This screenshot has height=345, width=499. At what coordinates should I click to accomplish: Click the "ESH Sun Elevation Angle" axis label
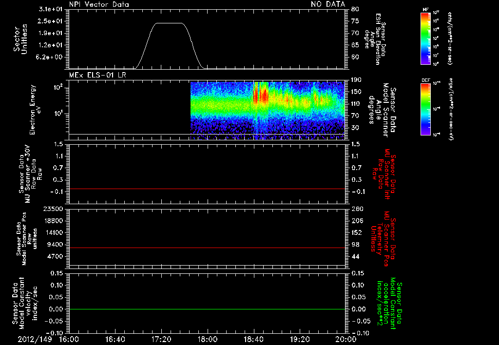click(375, 39)
